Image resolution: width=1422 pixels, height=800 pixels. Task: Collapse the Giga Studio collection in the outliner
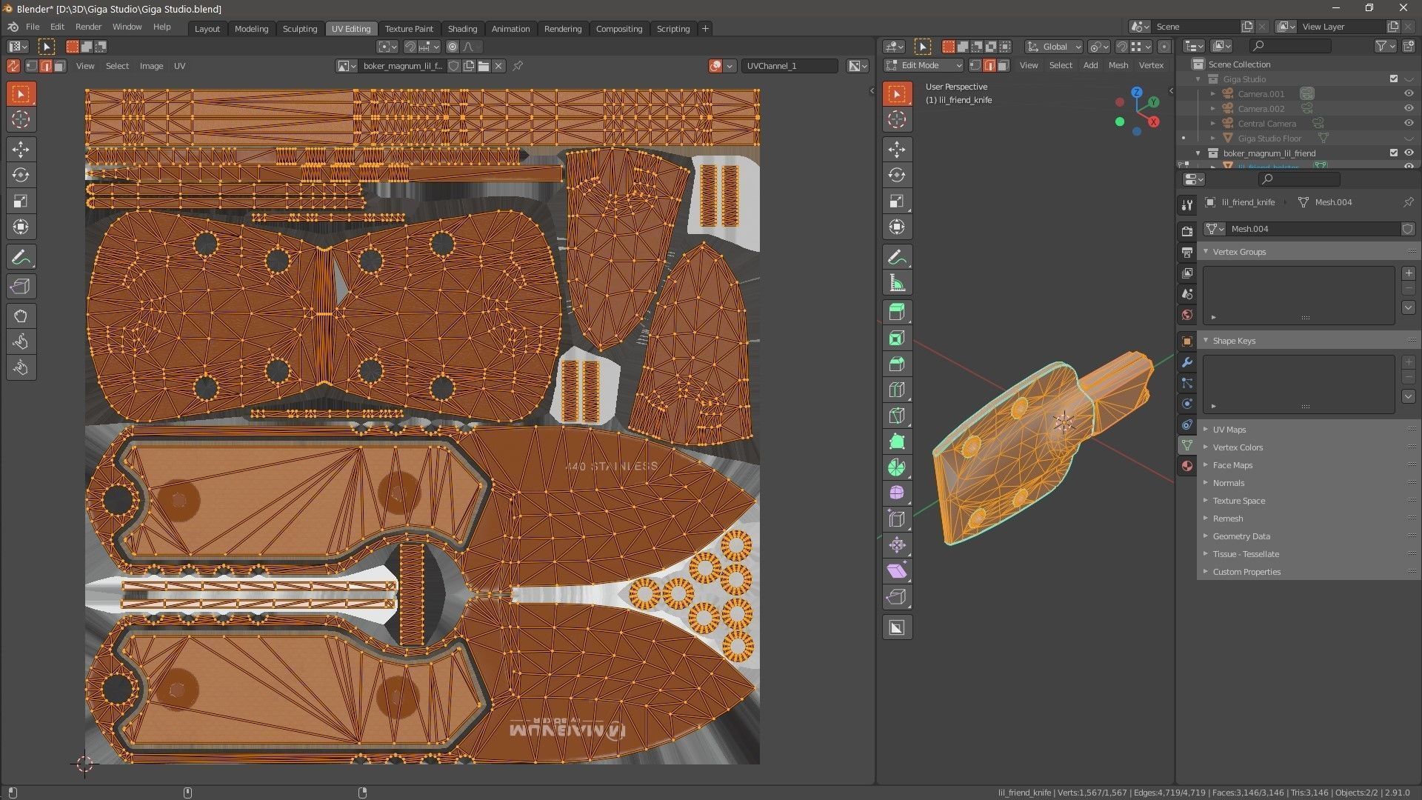tap(1198, 79)
